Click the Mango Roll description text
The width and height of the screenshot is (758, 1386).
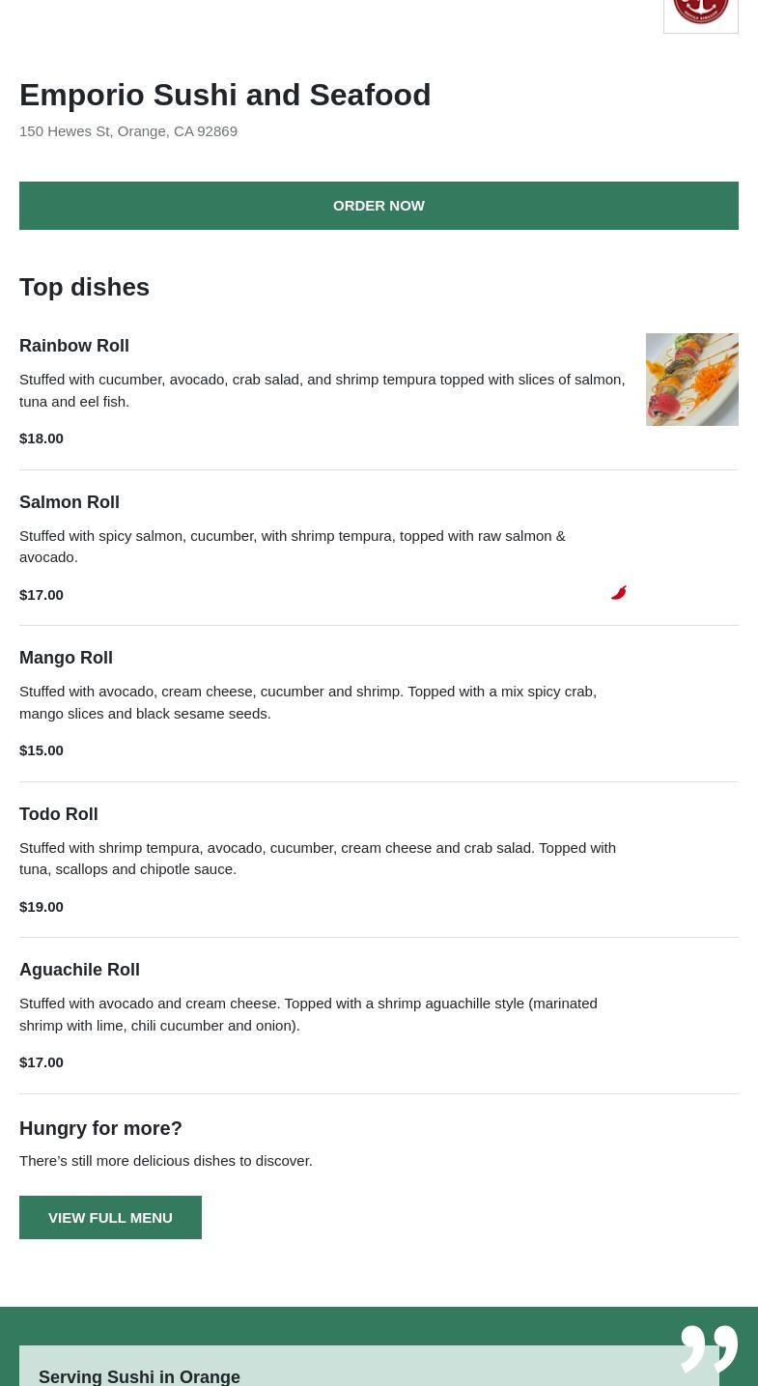(308, 702)
